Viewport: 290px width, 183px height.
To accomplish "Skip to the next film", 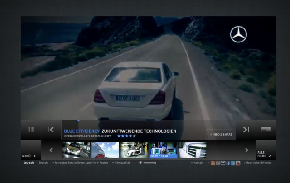I will pos(246,130).
